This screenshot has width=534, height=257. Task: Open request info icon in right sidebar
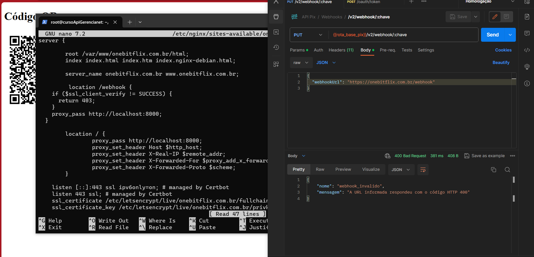pos(527,83)
